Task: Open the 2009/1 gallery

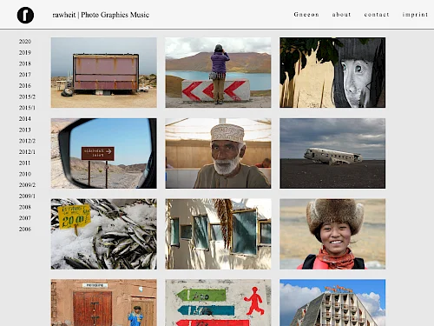Action: point(27,196)
